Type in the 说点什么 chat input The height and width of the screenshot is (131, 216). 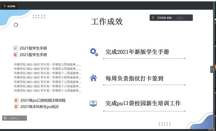pos(15,118)
